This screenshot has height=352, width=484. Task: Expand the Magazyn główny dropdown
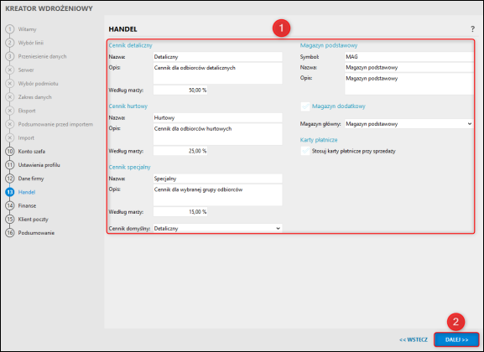coord(409,124)
